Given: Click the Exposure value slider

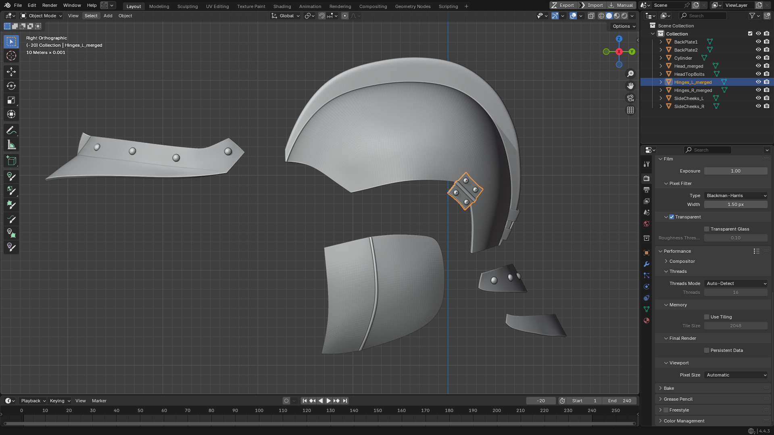Looking at the screenshot, I should 736,171.
